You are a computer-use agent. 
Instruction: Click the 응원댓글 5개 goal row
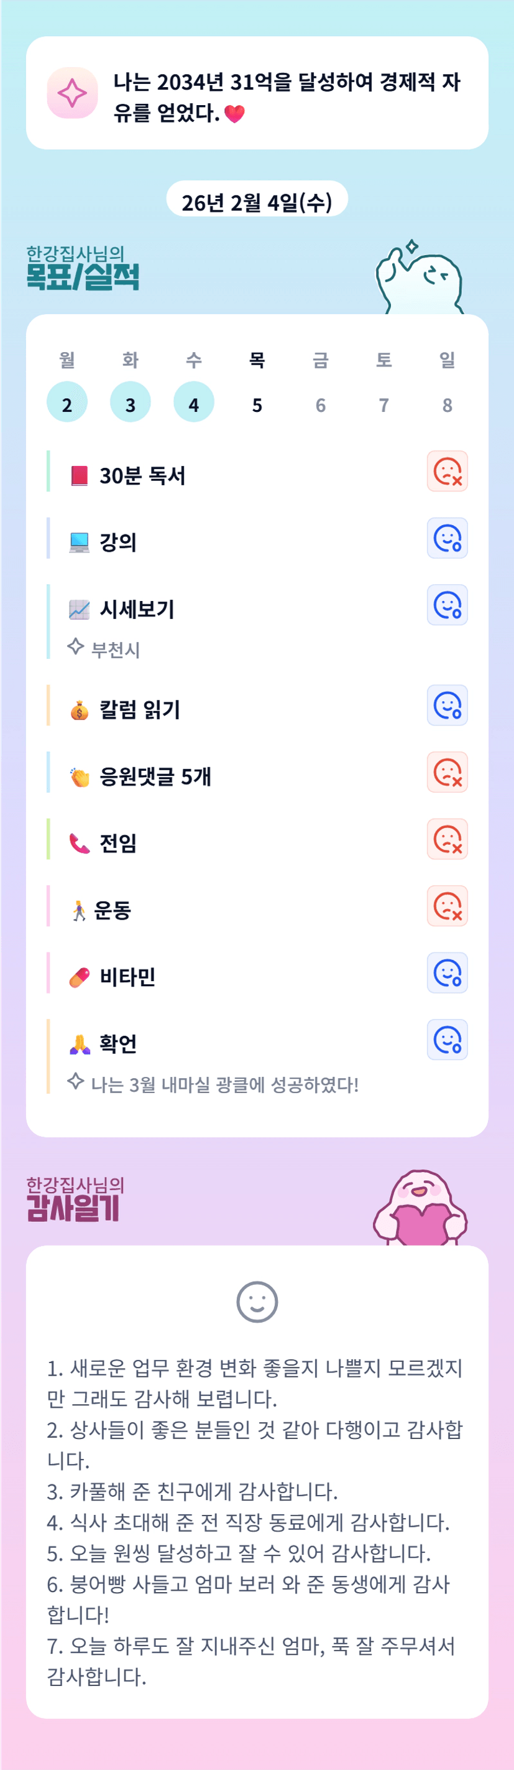(x=156, y=777)
